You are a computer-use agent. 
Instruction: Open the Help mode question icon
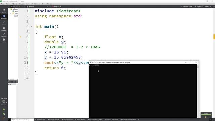point(4,40)
